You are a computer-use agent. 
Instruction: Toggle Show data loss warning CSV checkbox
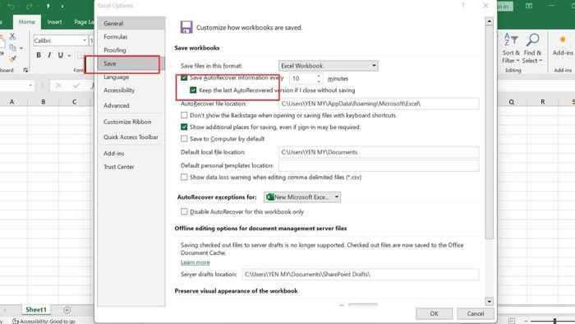[184, 178]
